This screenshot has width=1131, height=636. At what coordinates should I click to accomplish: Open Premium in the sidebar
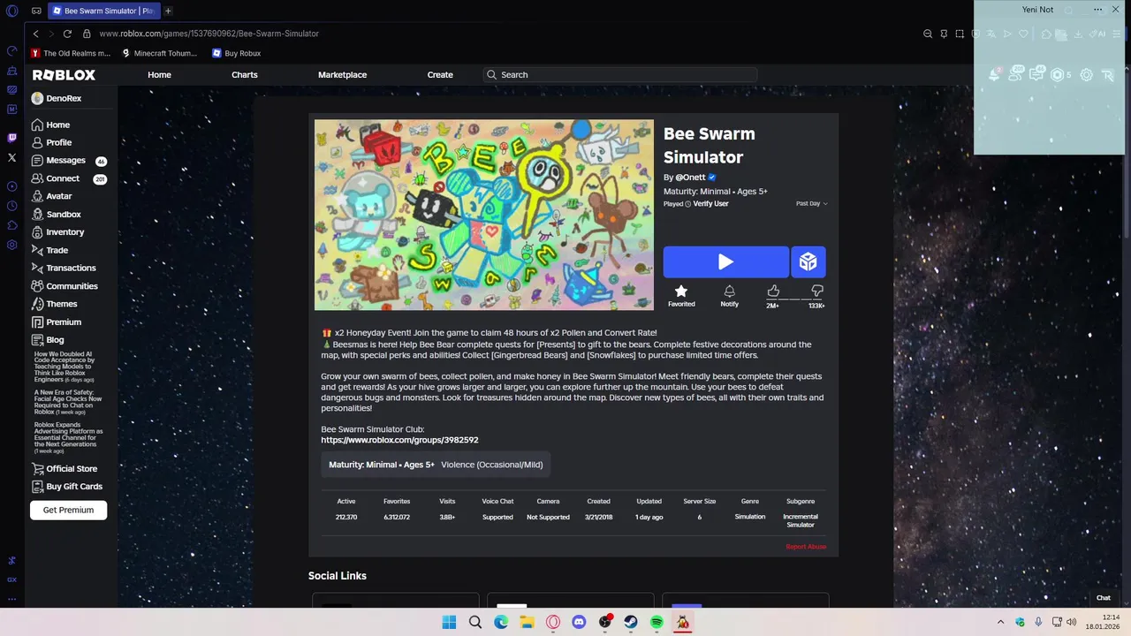tap(56, 322)
